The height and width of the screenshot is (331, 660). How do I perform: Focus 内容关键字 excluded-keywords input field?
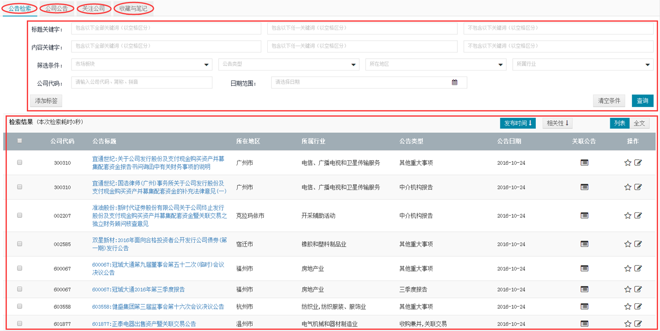(x=558, y=46)
